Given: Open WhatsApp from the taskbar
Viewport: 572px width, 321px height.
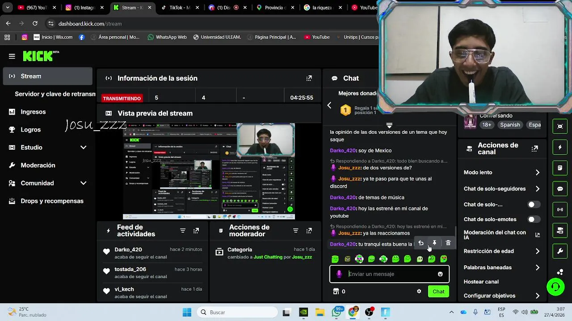Looking at the screenshot, I should 336,313.
